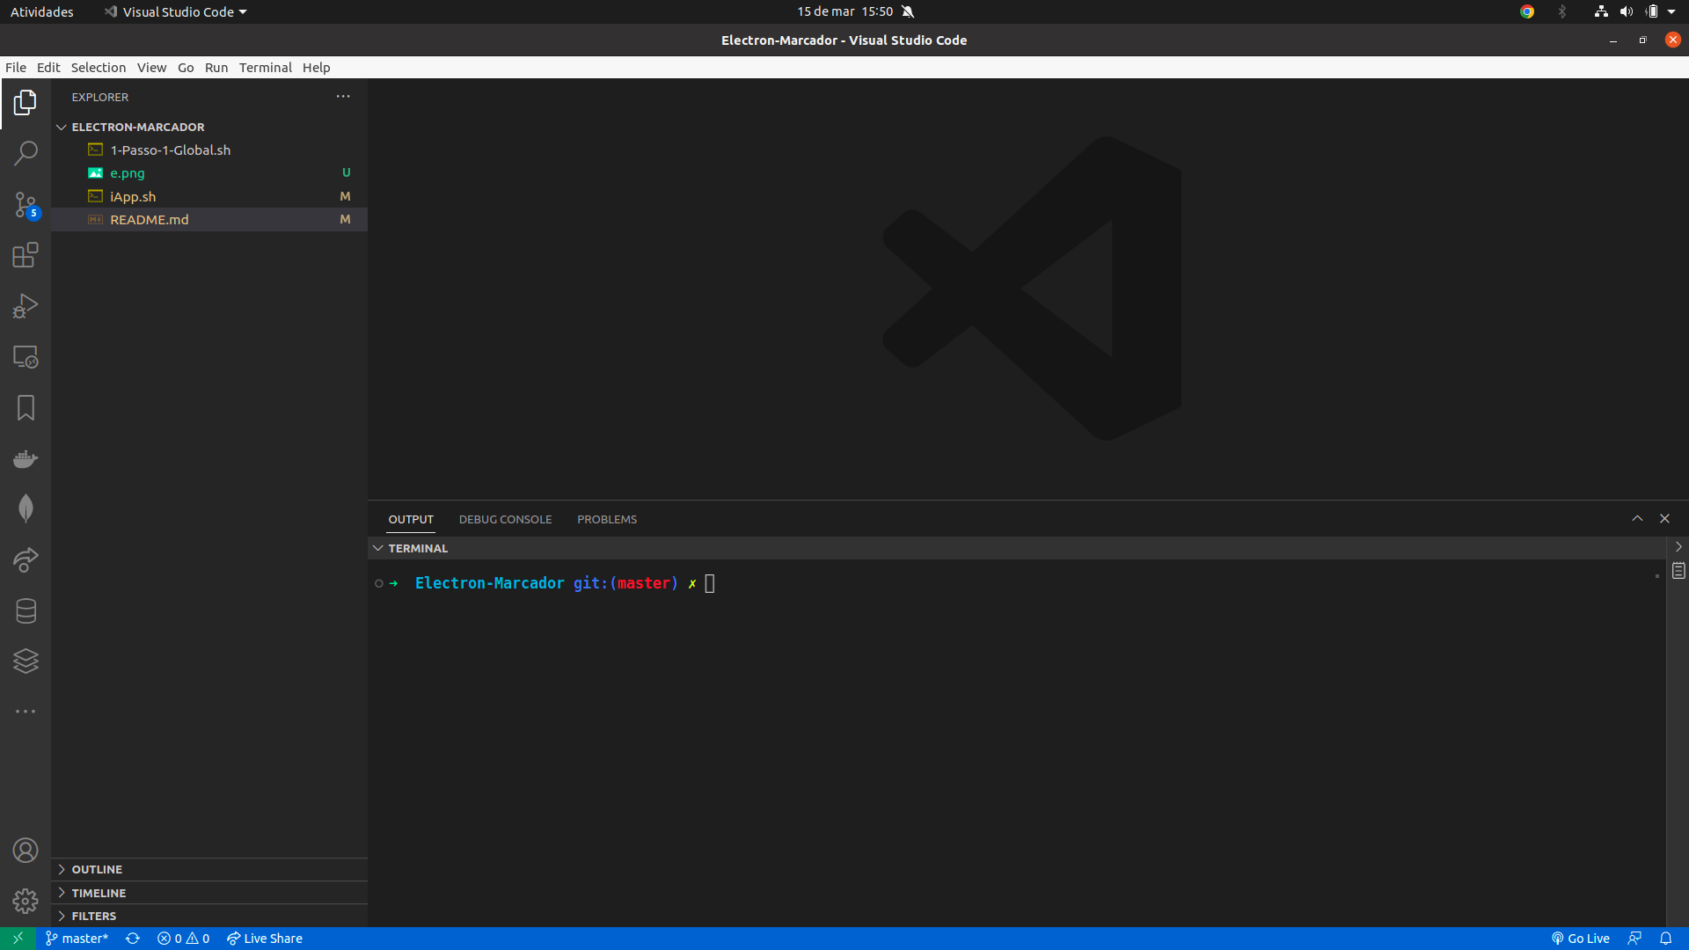Viewport: 1689px width, 950px height.
Task: Expand the OUTLINE section
Action: 97,869
